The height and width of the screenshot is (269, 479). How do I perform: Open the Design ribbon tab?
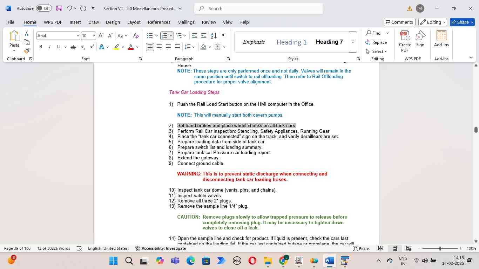tap(113, 22)
